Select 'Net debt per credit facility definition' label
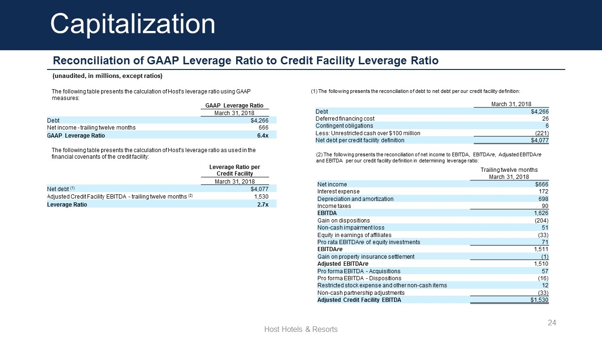Screen dimensions: 602x338 pos(360,140)
